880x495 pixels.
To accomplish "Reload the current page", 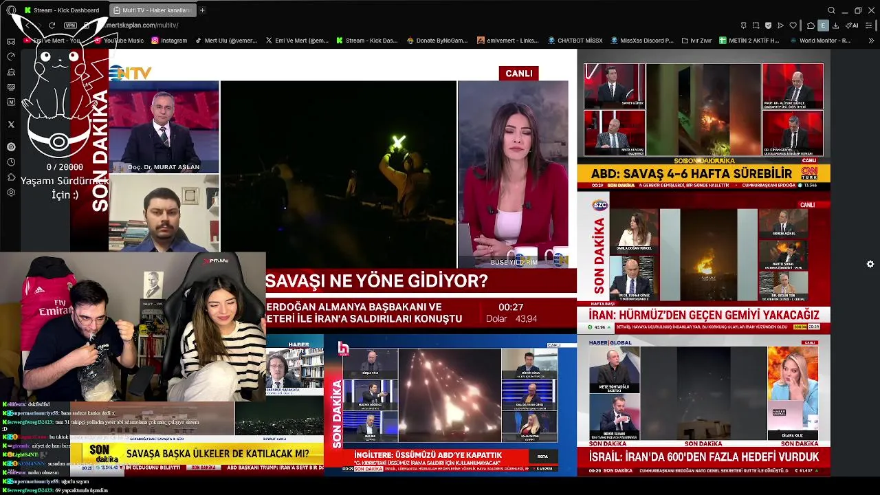I will click(52, 25).
